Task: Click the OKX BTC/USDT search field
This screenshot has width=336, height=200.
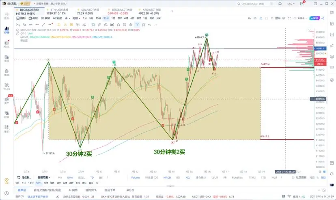Action: coord(254,4)
